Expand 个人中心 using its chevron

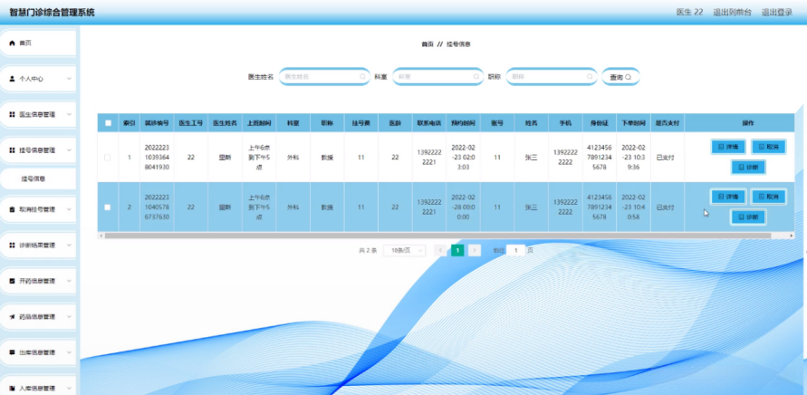tap(69, 79)
